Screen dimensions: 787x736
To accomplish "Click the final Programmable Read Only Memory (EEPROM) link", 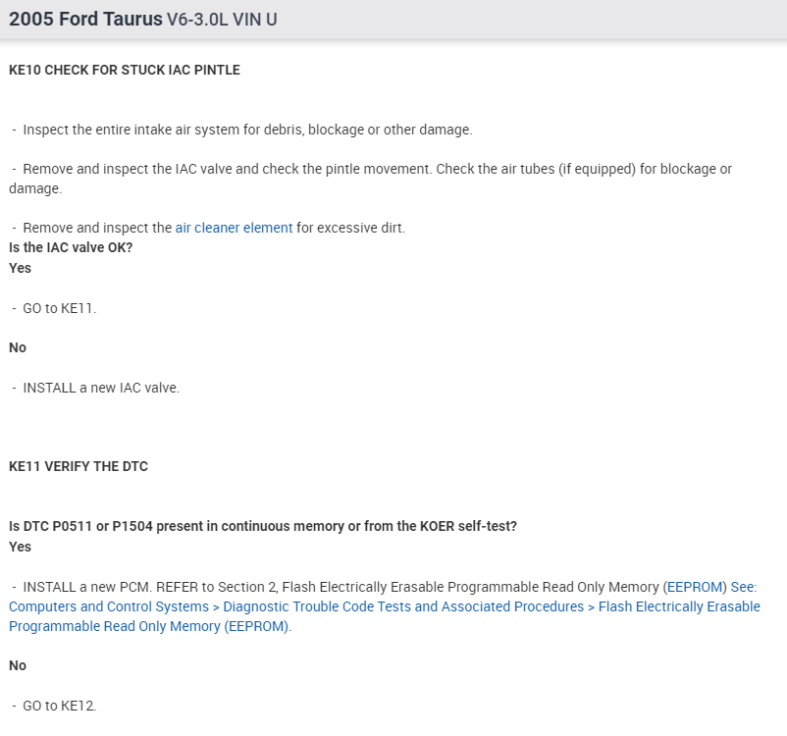I will tap(149, 626).
